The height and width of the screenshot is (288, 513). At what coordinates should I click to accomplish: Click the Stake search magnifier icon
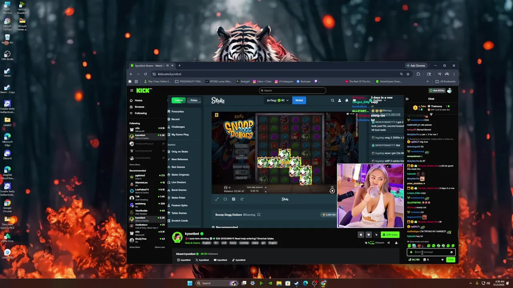pos(332,100)
